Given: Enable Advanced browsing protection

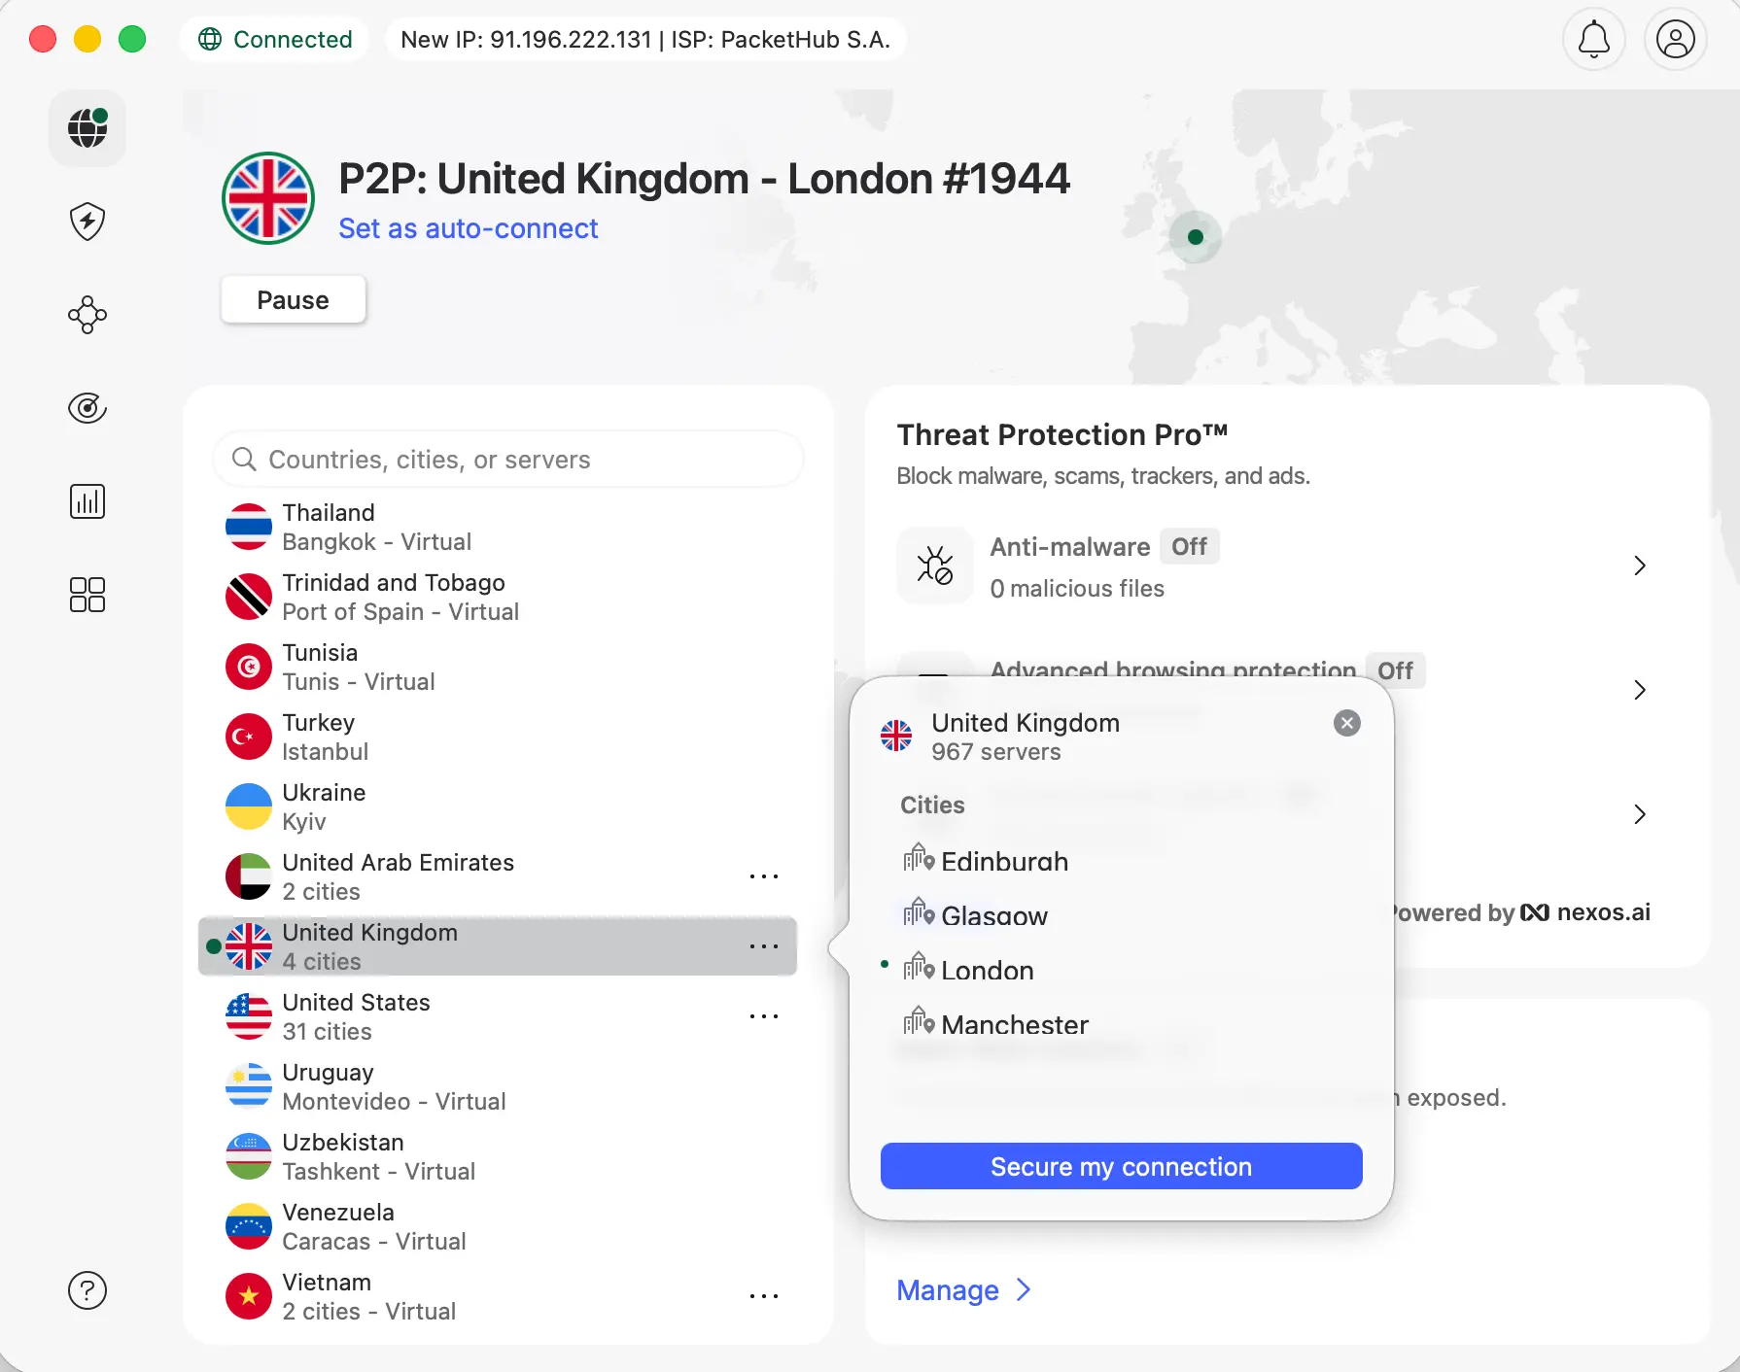Looking at the screenshot, I should pos(1395,670).
